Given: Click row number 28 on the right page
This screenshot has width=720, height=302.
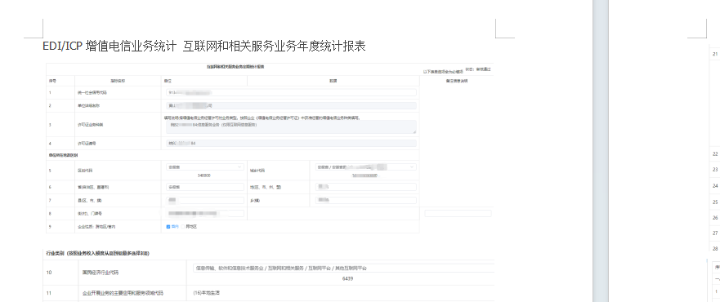Looking at the screenshot, I should 715,248.
